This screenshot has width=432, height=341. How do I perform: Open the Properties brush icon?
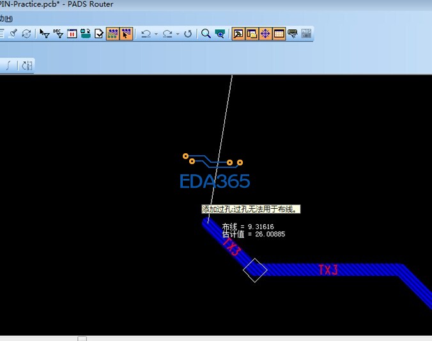13,34
